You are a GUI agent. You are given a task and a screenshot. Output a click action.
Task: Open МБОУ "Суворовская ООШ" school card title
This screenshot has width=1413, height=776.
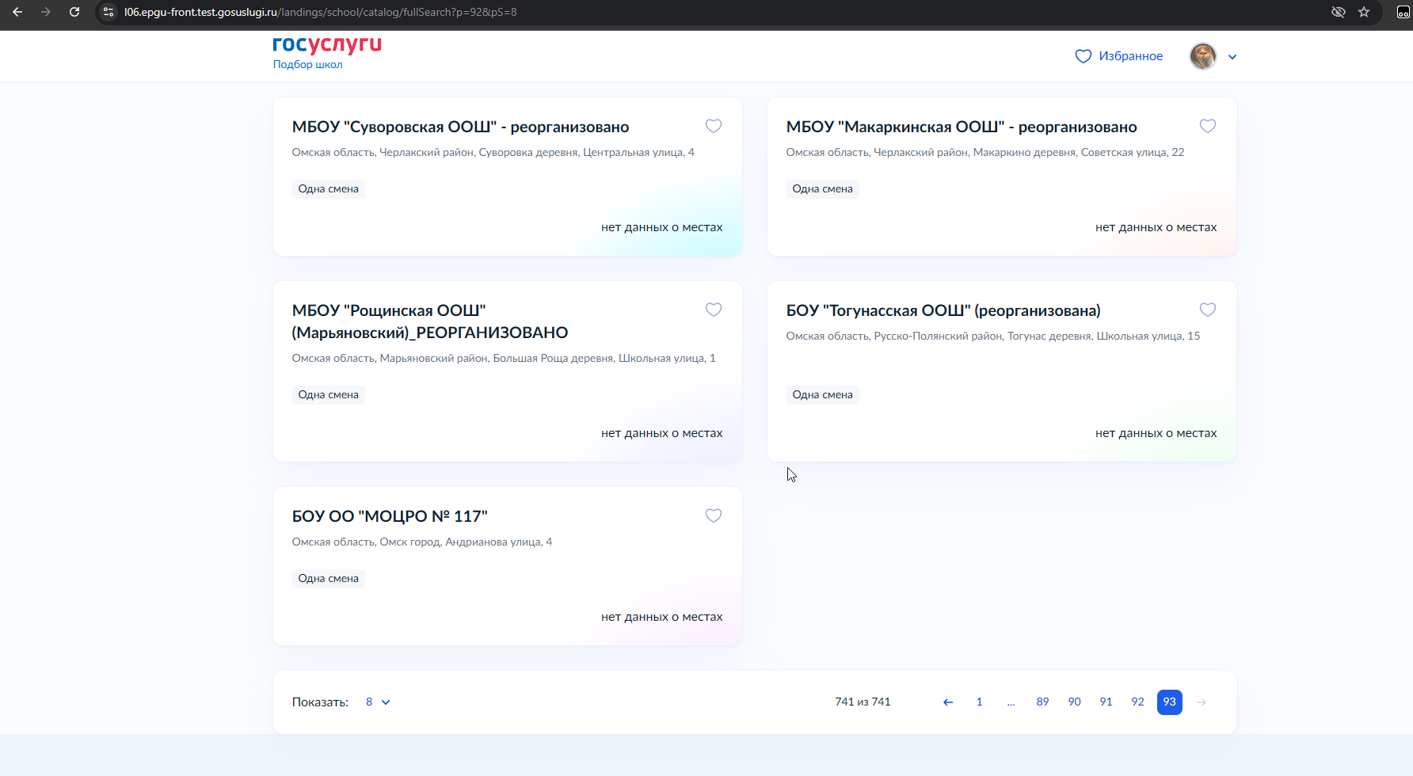(460, 127)
